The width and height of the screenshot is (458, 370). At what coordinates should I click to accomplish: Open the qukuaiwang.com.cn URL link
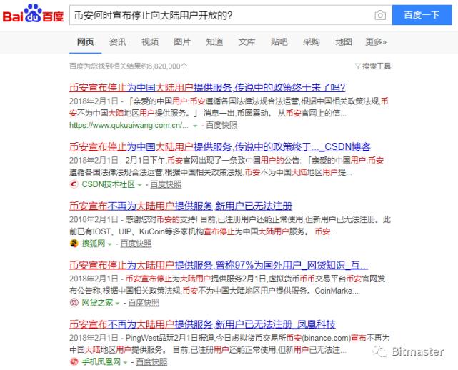click(129, 125)
